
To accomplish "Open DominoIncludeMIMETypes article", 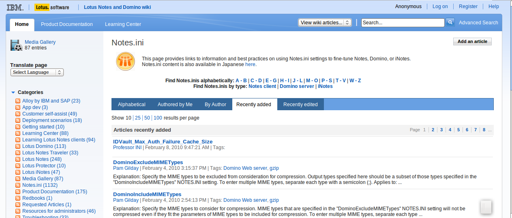I will click(x=147, y=194).
